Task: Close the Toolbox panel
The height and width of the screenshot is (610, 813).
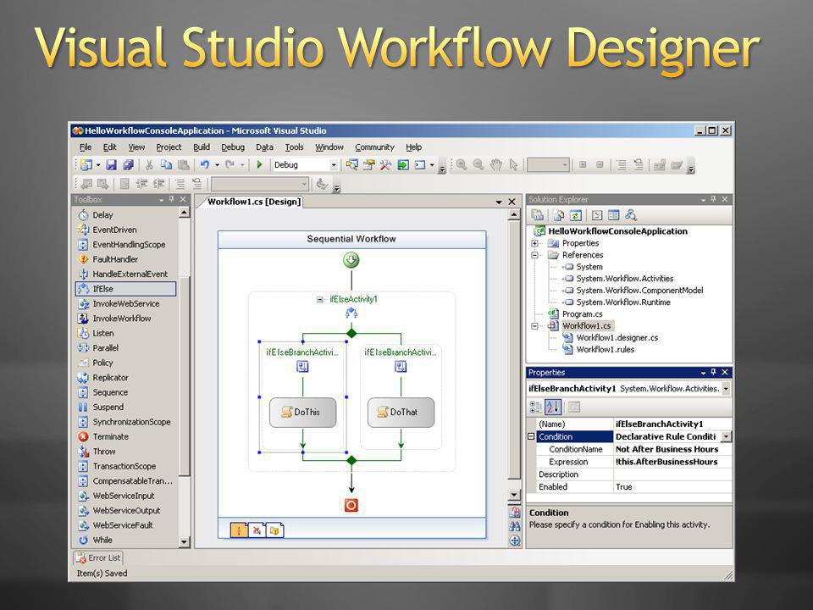Action: [183, 199]
